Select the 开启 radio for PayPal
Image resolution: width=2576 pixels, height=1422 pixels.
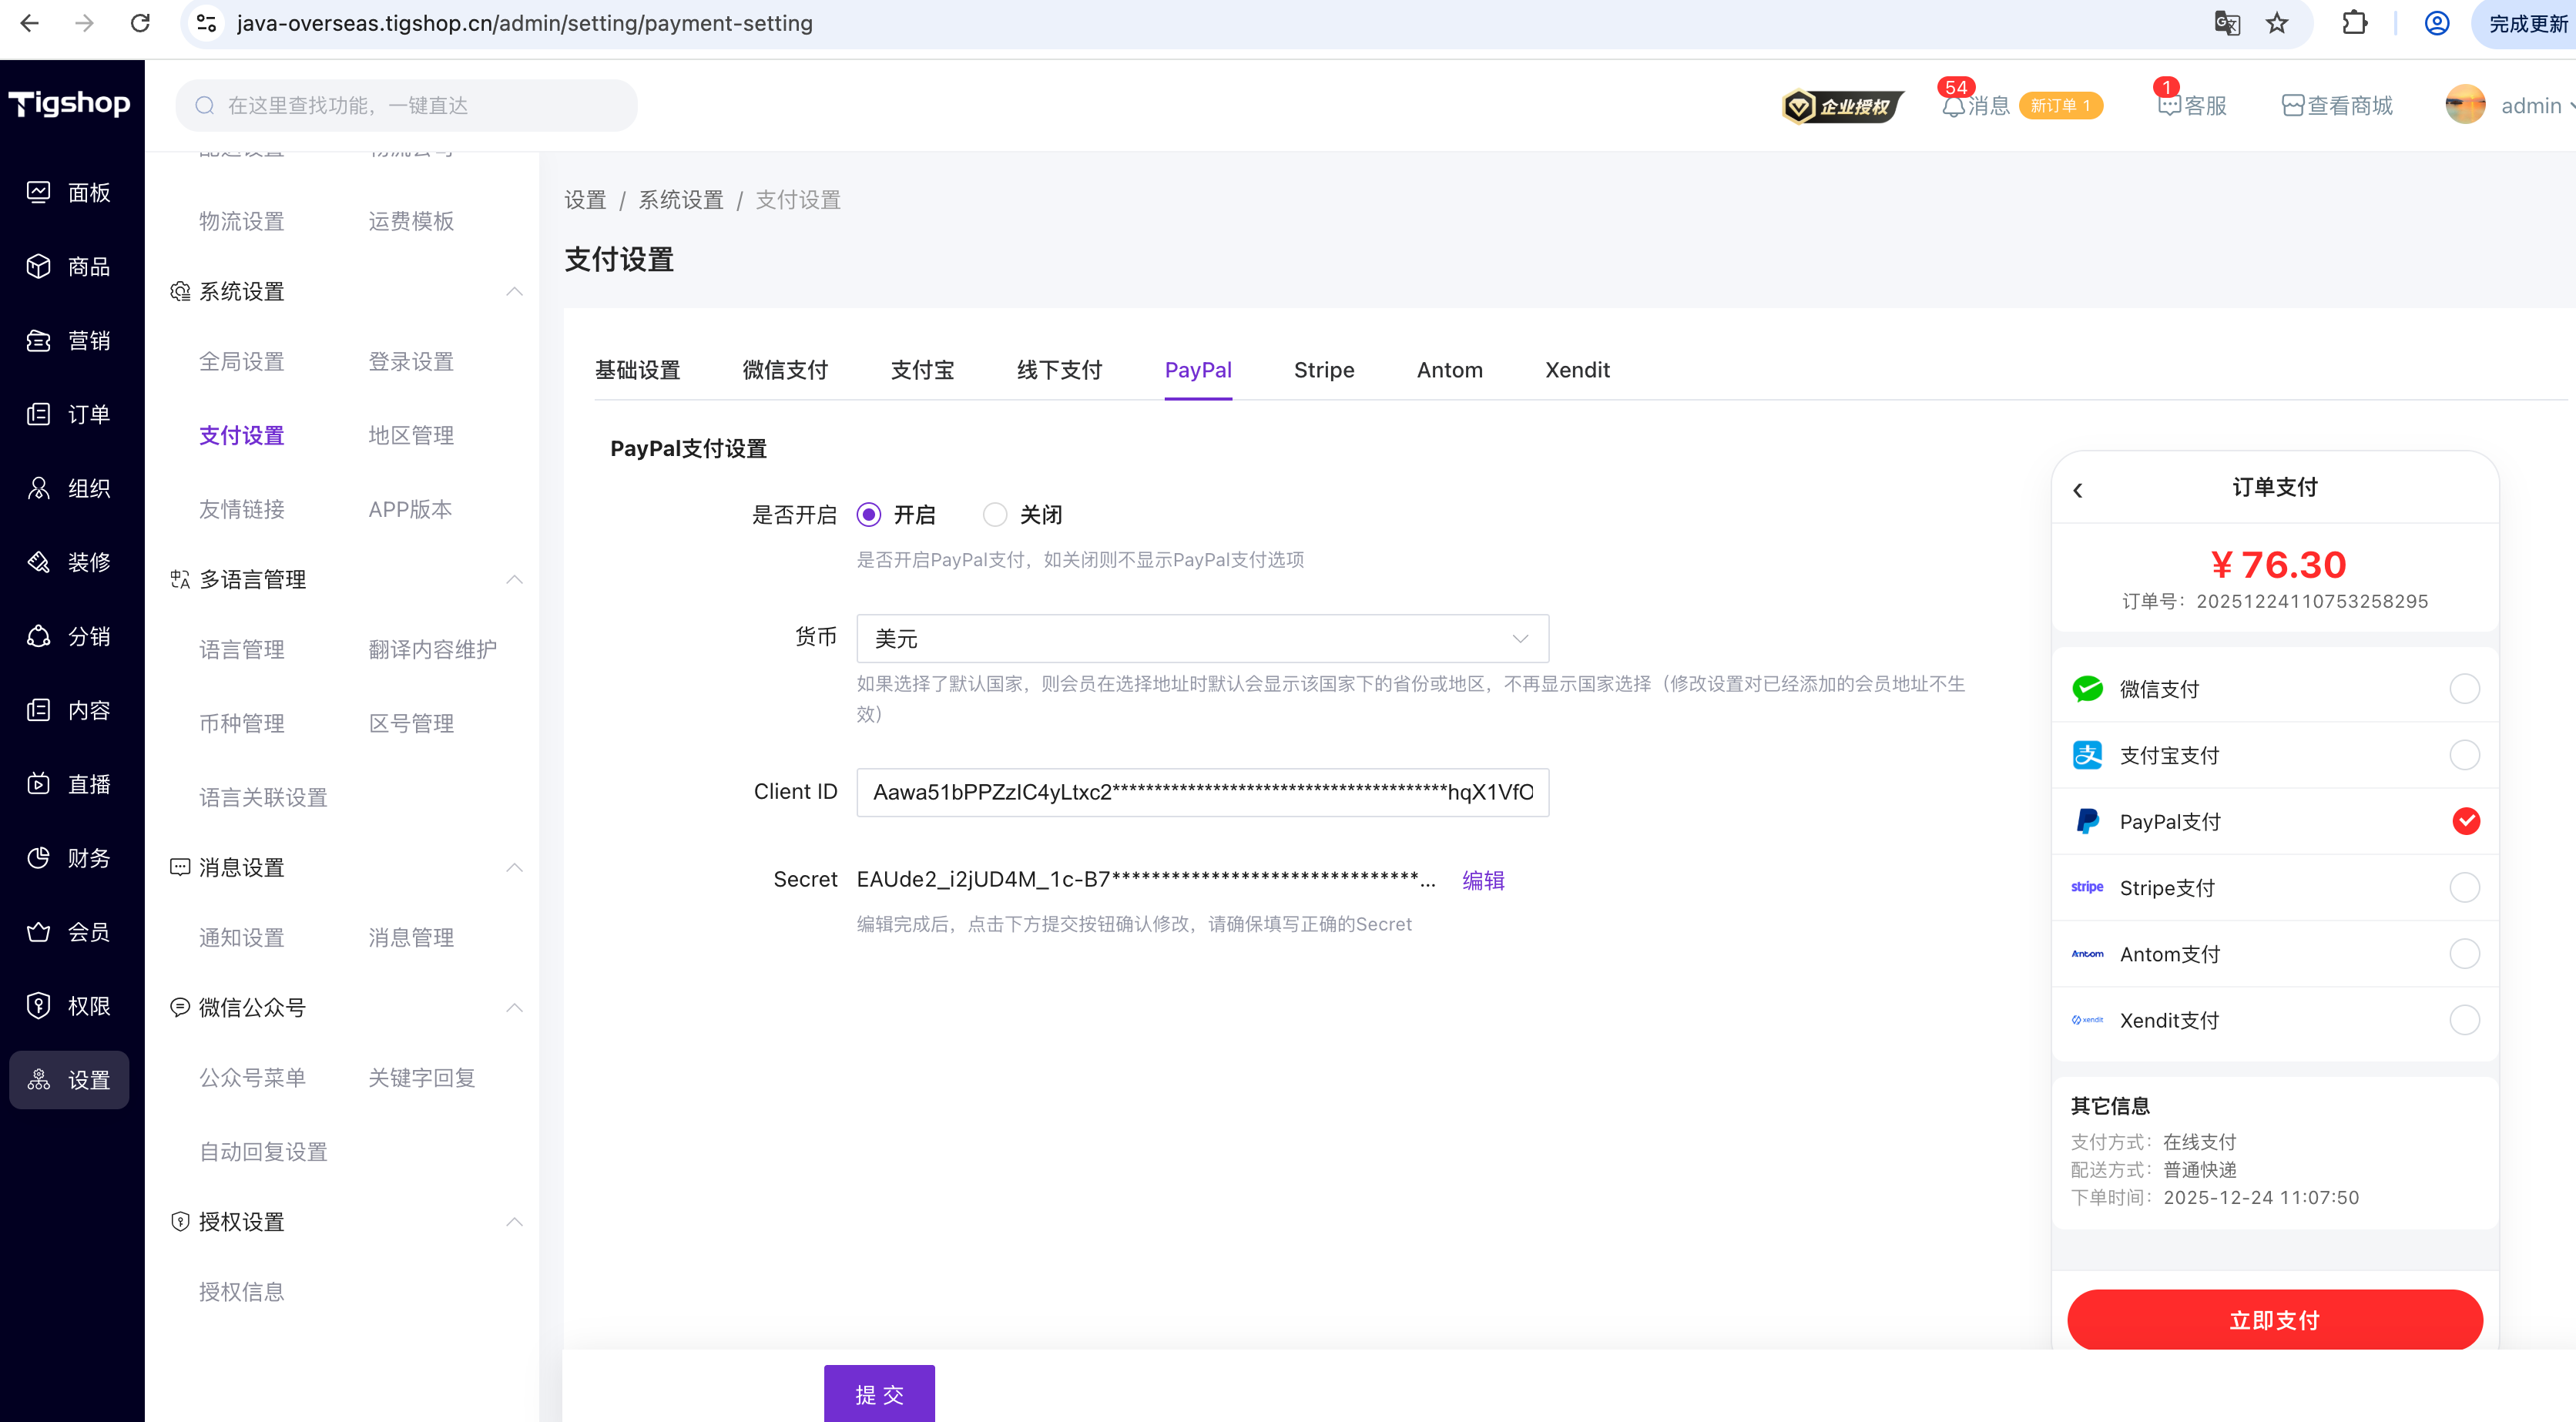click(869, 515)
